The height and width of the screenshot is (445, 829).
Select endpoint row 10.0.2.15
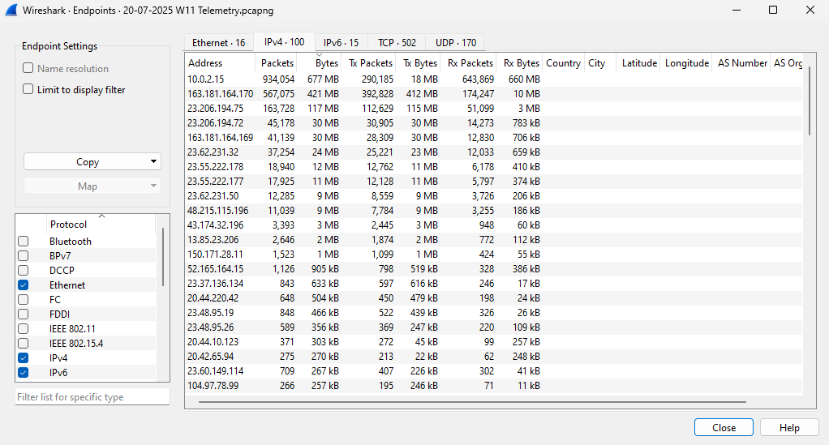493,79
